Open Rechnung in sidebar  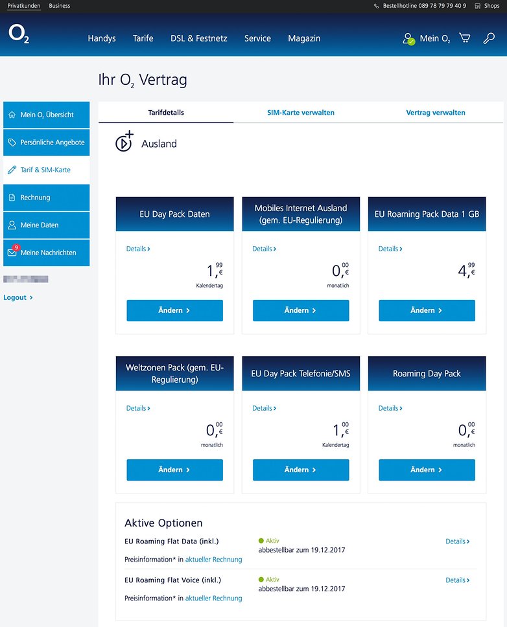click(47, 198)
